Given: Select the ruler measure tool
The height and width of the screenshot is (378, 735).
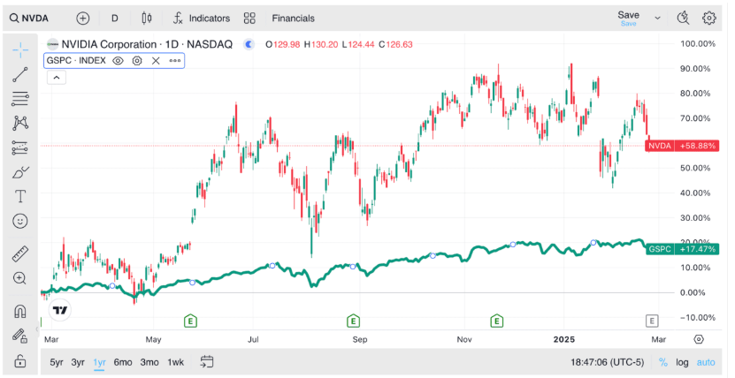Looking at the screenshot, I should pos(20,253).
